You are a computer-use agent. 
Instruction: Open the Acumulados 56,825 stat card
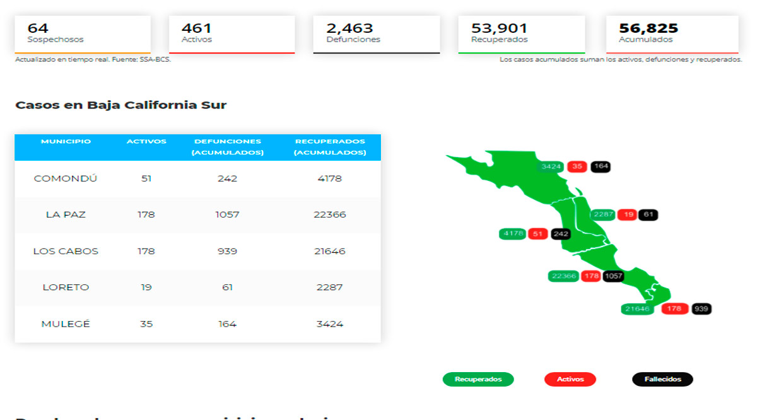pyautogui.click(x=672, y=34)
